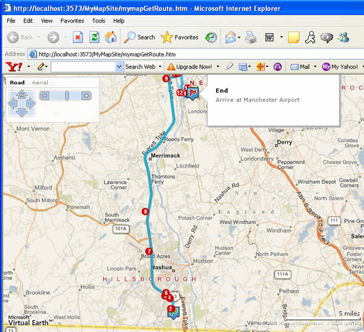The image size is (364, 332).
Task: Click the map zoom slider handle
Action: coord(67,96)
